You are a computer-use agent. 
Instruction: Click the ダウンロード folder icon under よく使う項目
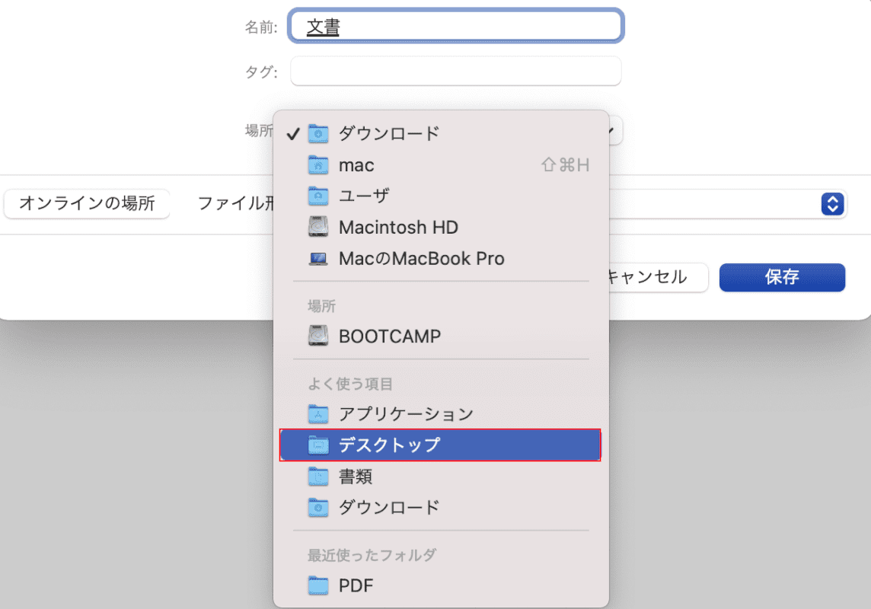tap(318, 507)
